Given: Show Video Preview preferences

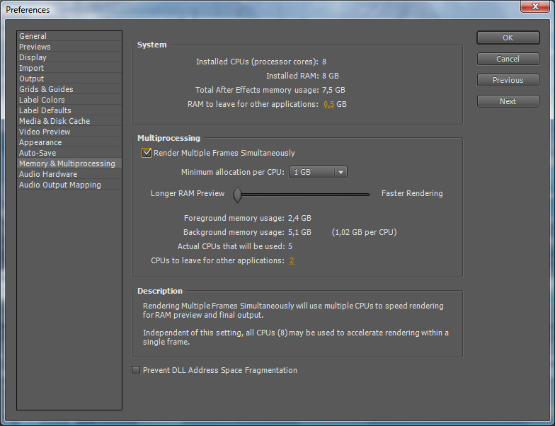Looking at the screenshot, I should click(x=45, y=132).
